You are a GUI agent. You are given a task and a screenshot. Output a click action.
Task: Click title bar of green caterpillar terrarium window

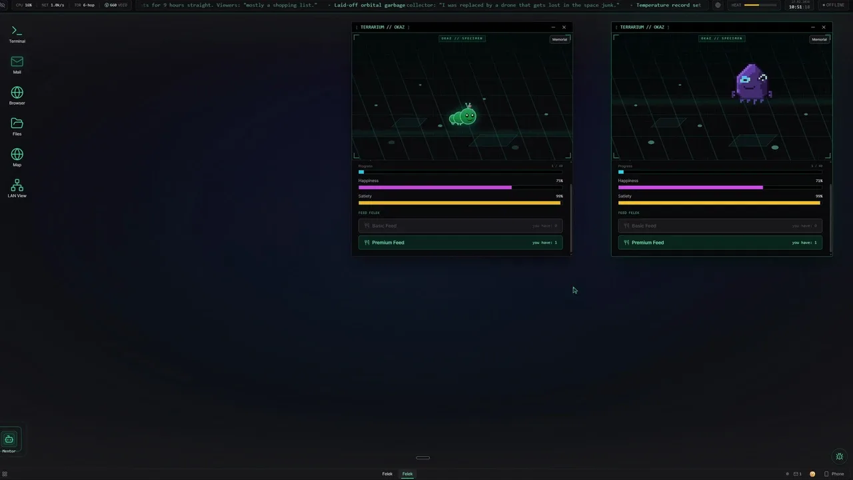coord(462,27)
